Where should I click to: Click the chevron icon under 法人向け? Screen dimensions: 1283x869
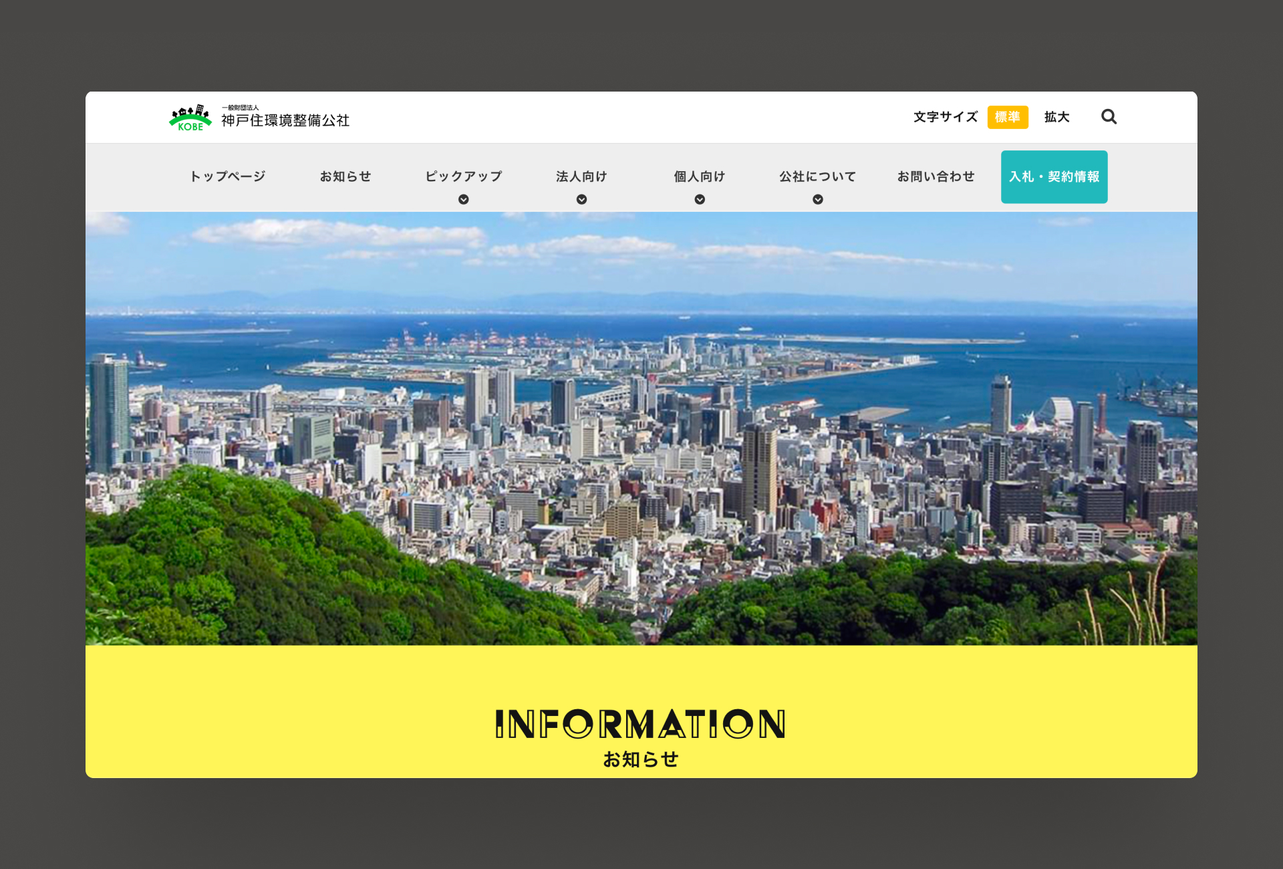coord(581,199)
